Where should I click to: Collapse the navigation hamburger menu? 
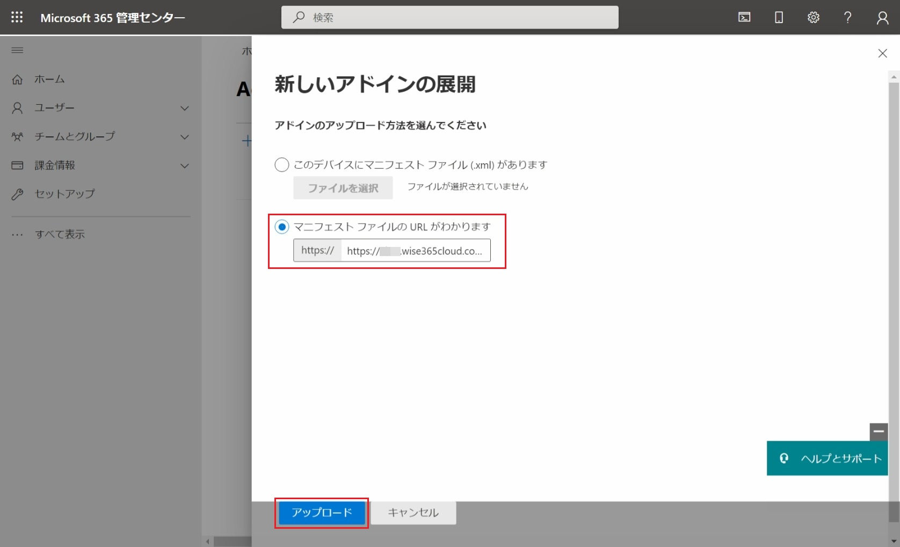click(17, 50)
